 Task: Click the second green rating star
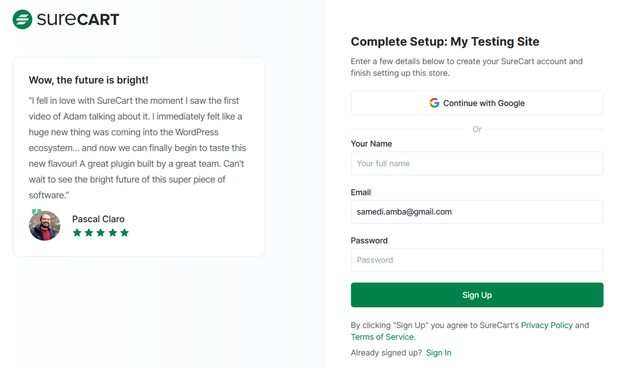coord(89,233)
